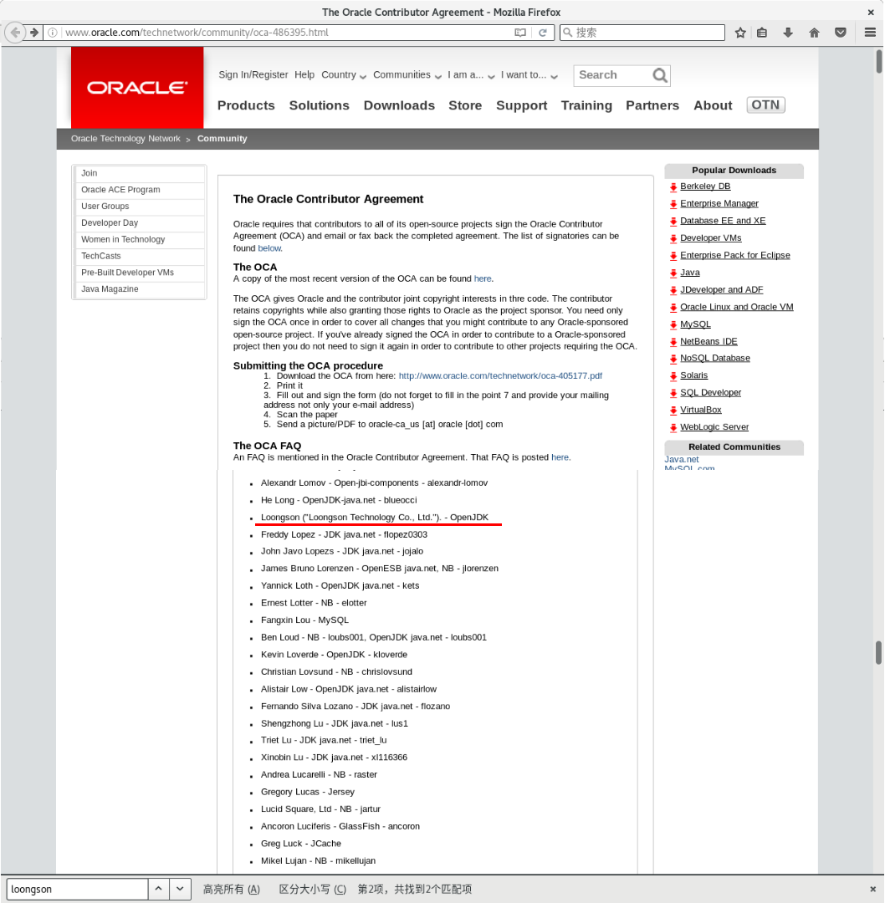
Task: Open the Java.net related community link
Action: (x=681, y=460)
